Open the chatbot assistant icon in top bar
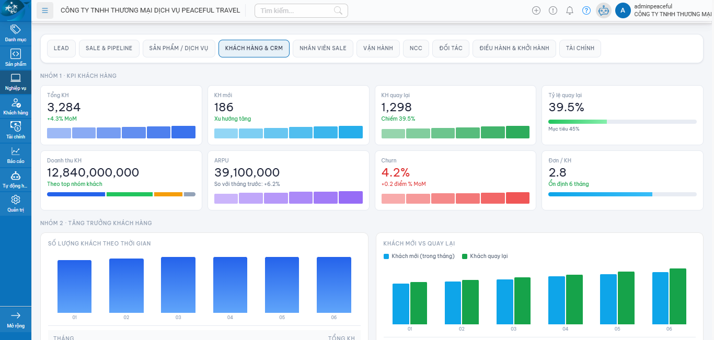The width and height of the screenshot is (714, 340). point(603,10)
